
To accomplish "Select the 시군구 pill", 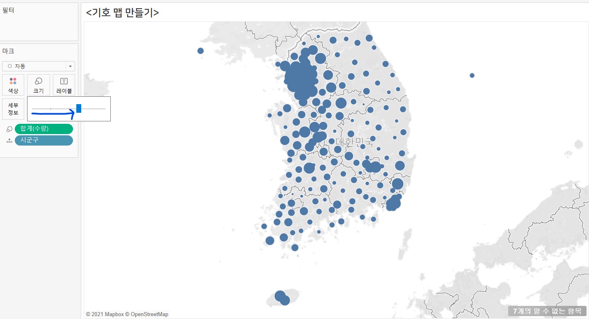I will [44, 140].
